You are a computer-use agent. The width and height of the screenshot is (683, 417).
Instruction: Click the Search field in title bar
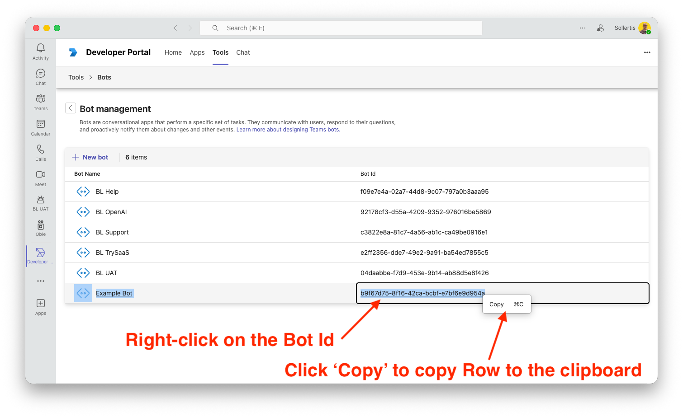[x=341, y=28]
